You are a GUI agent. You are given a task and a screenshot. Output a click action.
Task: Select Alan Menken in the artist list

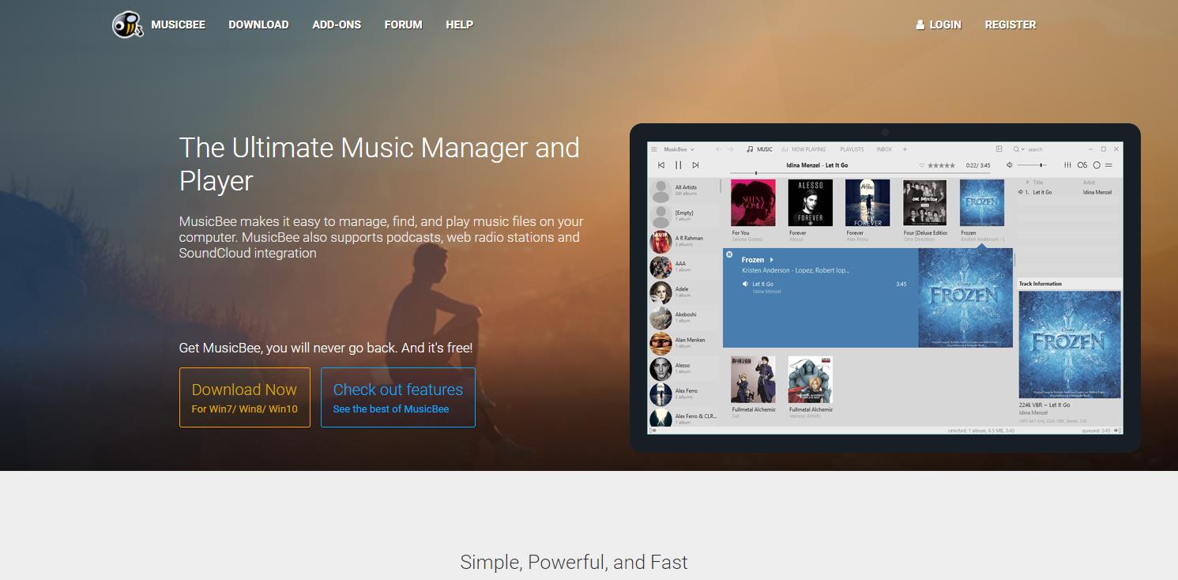click(684, 343)
